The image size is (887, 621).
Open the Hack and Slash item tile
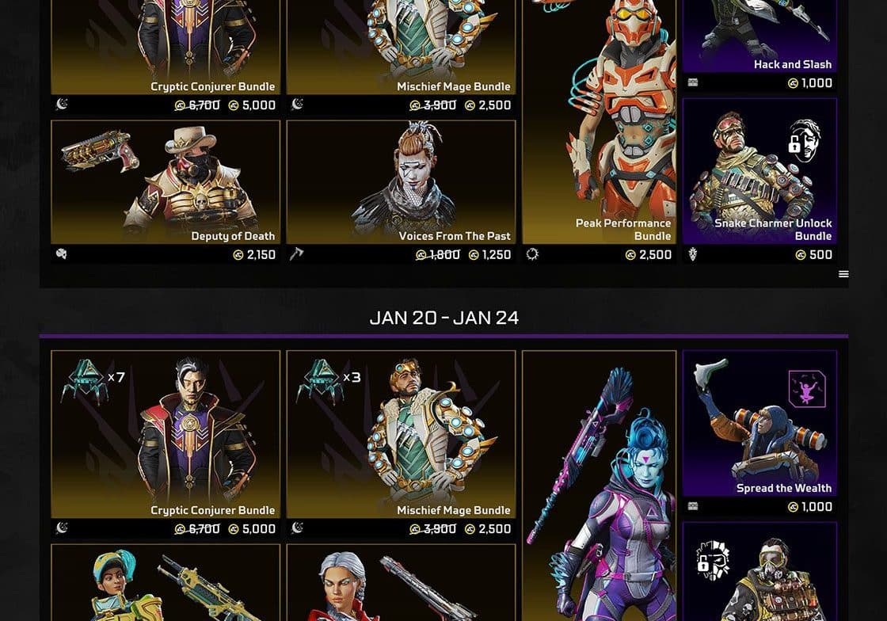[x=759, y=36]
